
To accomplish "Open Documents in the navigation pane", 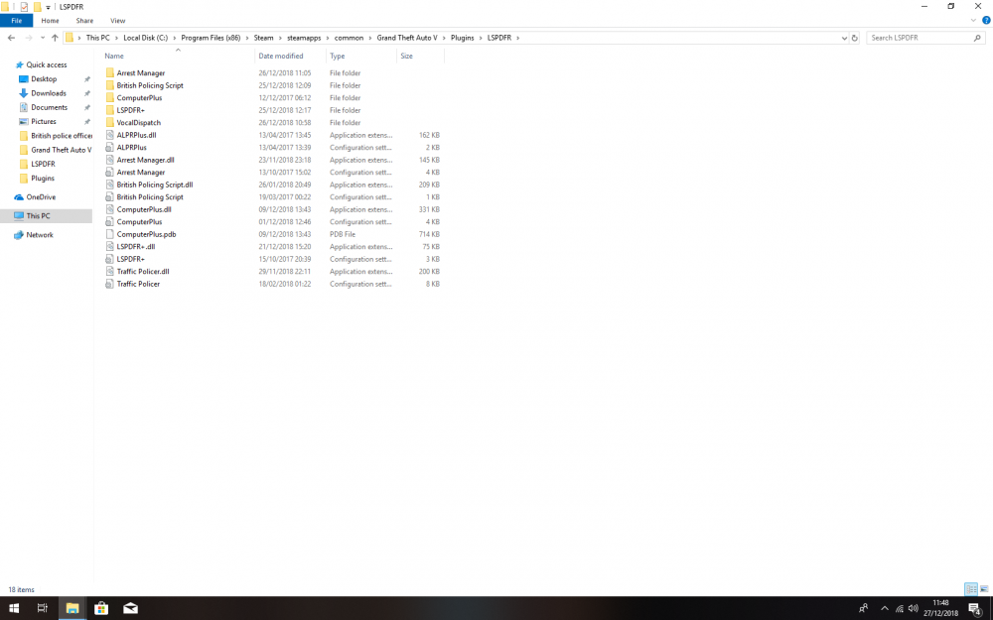I will click(x=49, y=107).
